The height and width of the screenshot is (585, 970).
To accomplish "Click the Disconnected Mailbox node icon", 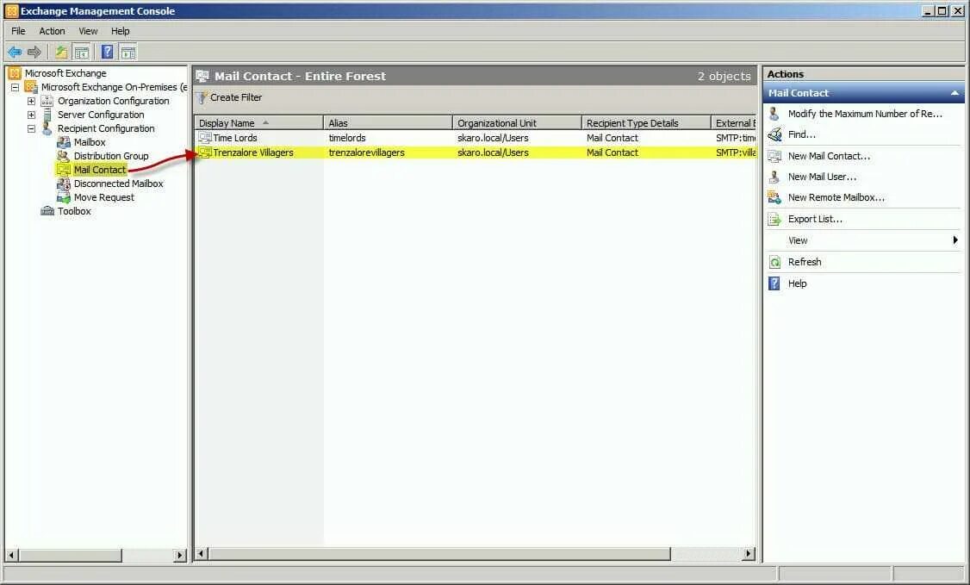I will [x=63, y=184].
